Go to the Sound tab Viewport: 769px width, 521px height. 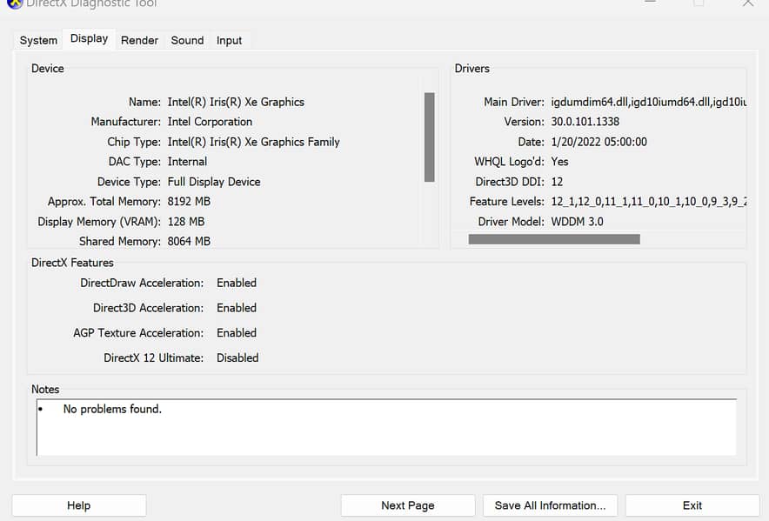tap(187, 40)
